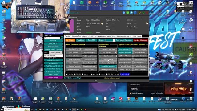Click the Flash Template button
Viewport: 197px width, 111px height.
pos(56,53)
